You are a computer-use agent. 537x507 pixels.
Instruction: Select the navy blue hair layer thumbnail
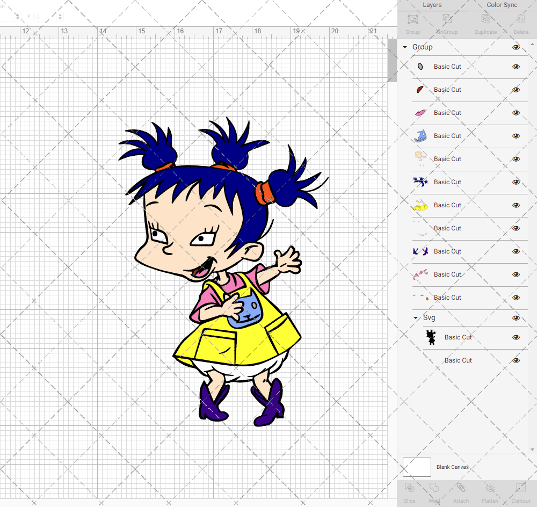click(x=420, y=182)
